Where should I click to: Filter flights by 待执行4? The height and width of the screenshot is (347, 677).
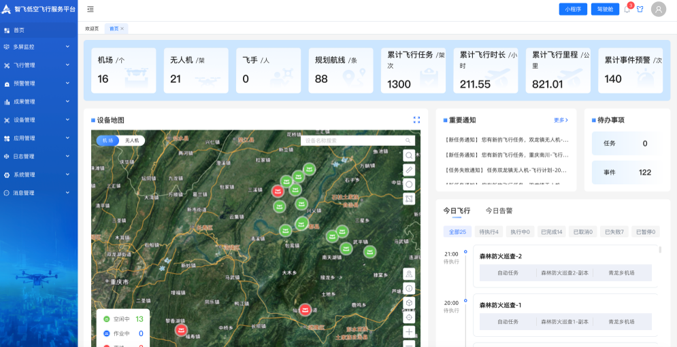tap(489, 232)
